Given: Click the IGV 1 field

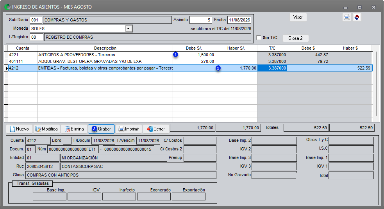Looking at the screenshot, I should point(351,166).
